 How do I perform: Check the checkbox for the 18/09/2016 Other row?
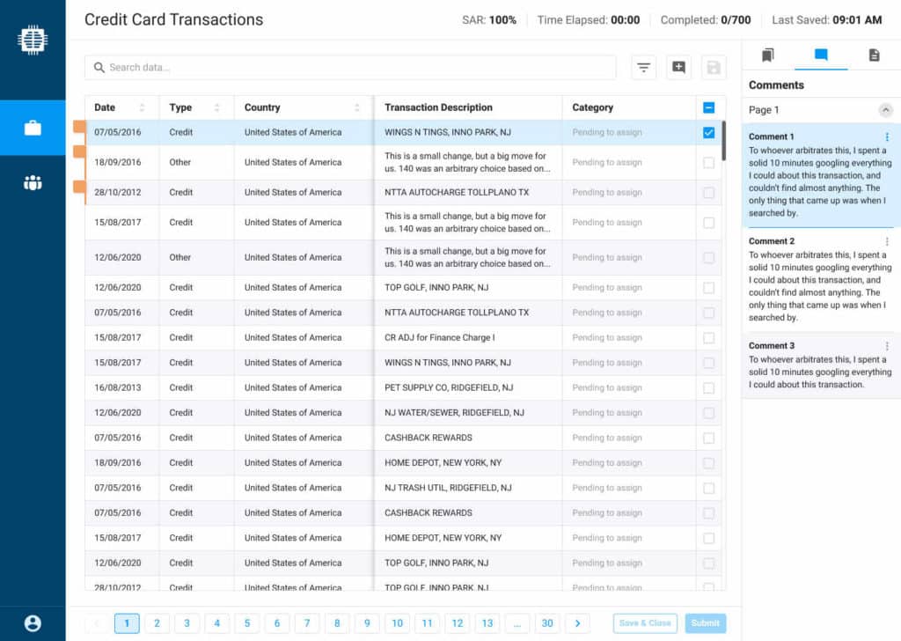point(708,163)
